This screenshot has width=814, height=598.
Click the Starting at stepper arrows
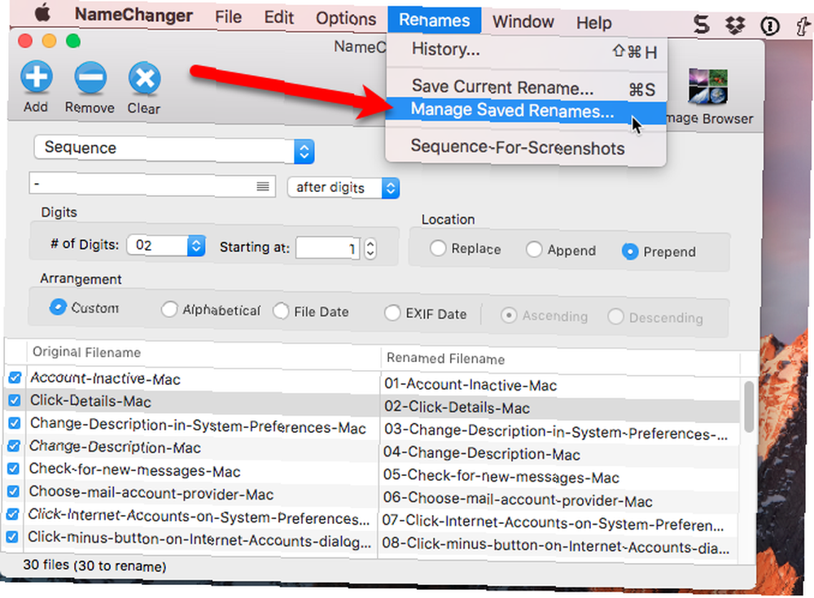(x=370, y=249)
